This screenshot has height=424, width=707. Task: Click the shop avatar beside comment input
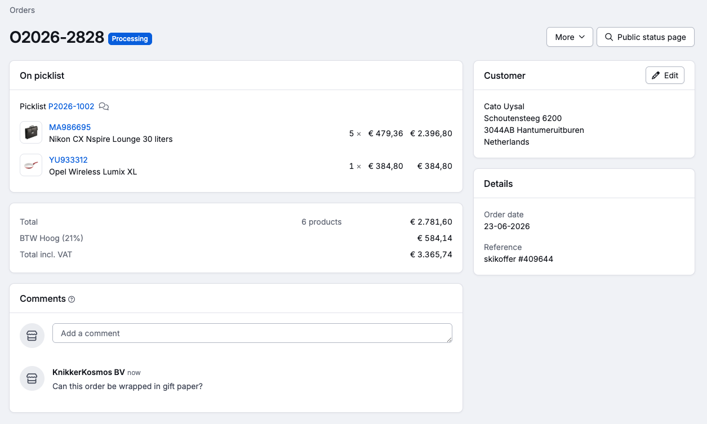[32, 336]
